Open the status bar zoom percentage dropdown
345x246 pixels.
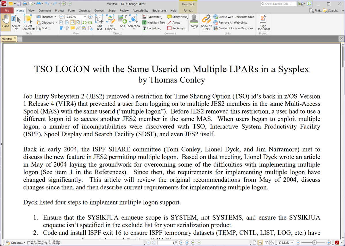(x=292, y=243)
